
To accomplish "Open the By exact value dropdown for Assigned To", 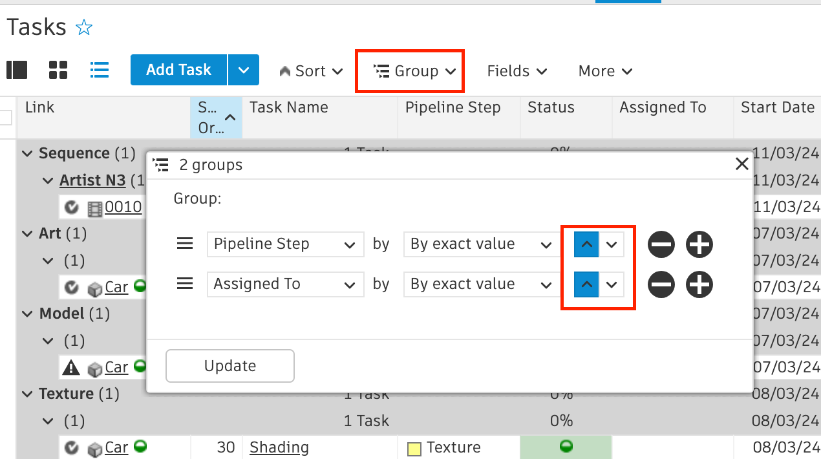I will tap(480, 284).
